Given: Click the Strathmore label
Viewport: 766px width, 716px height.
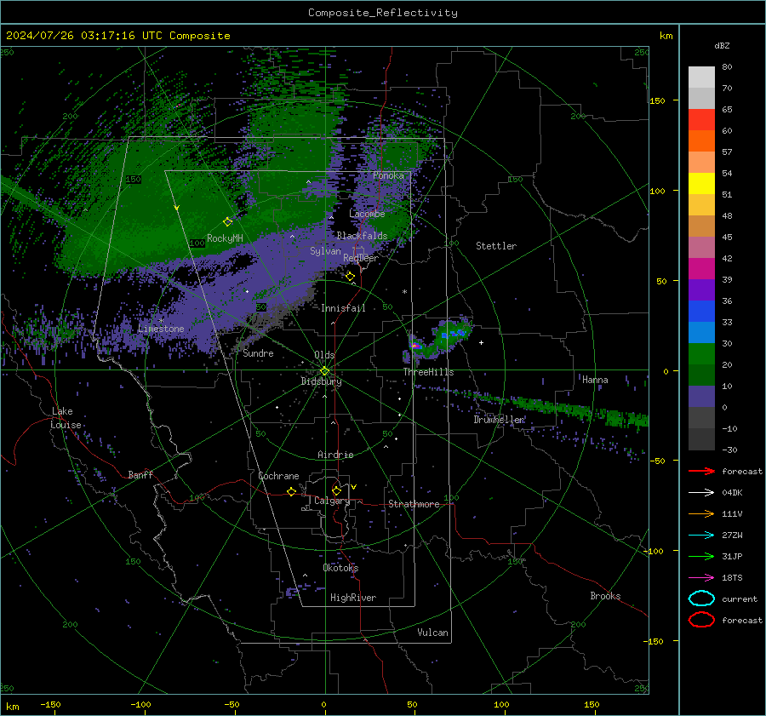Looking at the screenshot, I should 414,504.
